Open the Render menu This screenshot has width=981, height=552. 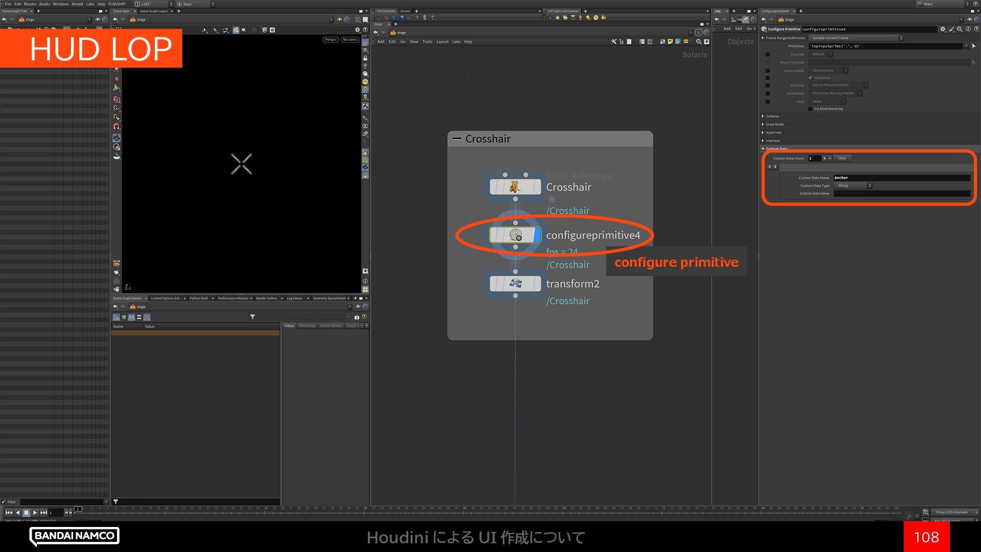pyautogui.click(x=30, y=4)
